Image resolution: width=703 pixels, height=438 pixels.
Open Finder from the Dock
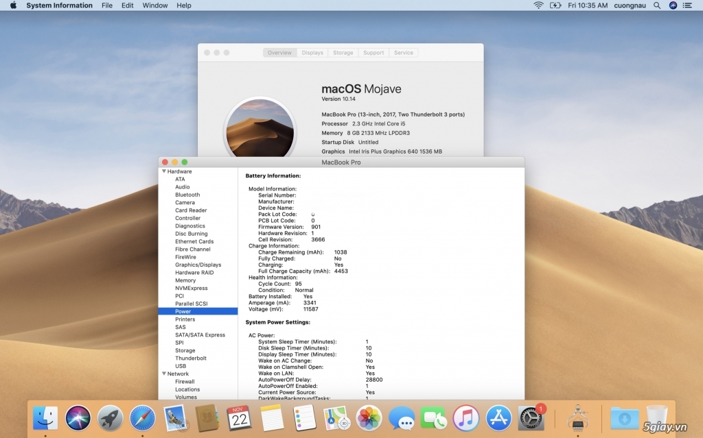(45, 418)
